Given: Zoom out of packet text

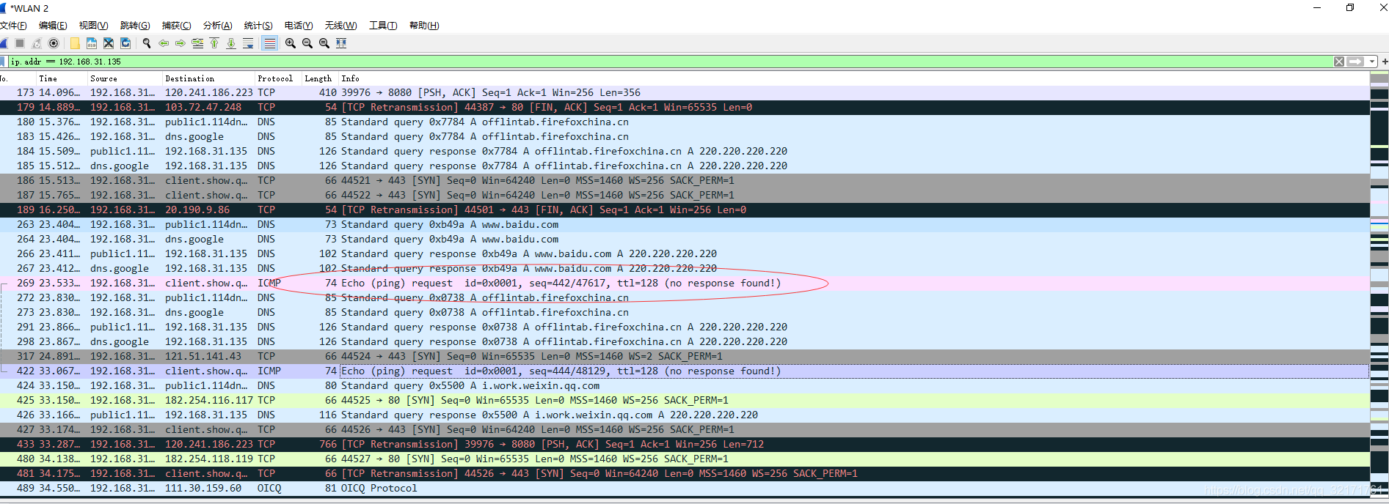Looking at the screenshot, I should (307, 43).
